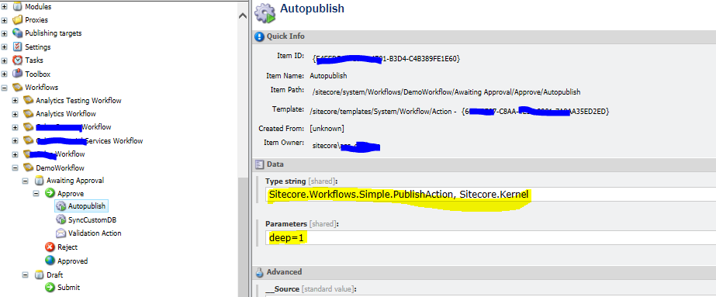Viewport: 716px width, 297px height.
Task: Click the red Reject icon
Action: pos(50,247)
